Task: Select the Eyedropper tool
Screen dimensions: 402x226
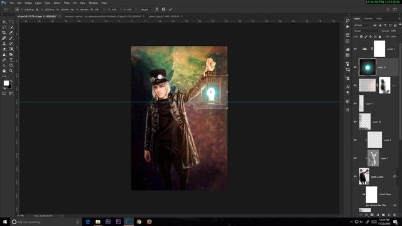Action: (11, 33)
